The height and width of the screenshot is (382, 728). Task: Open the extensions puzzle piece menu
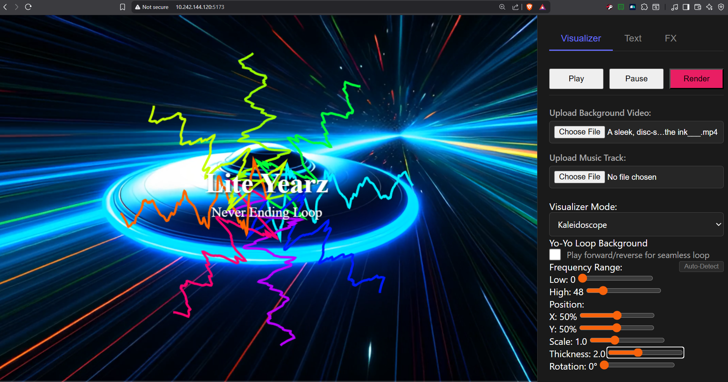644,7
